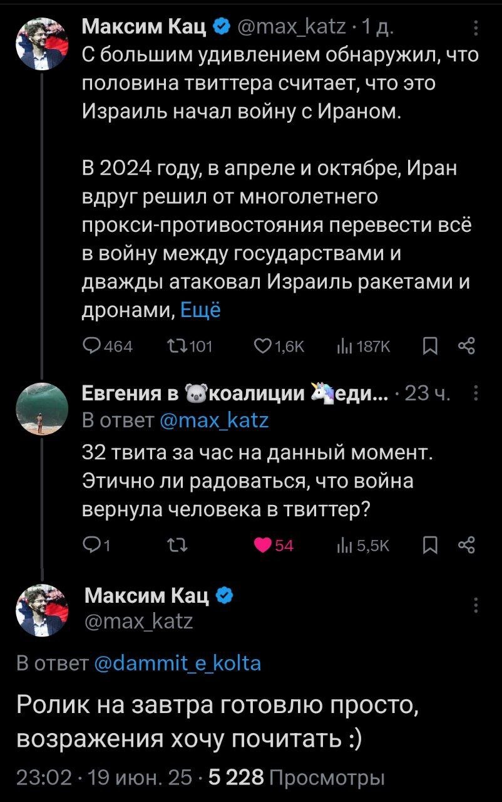Share Евгения's reply tweet
Image resolution: width=502 pixels, height=802 pixels.
click(467, 545)
